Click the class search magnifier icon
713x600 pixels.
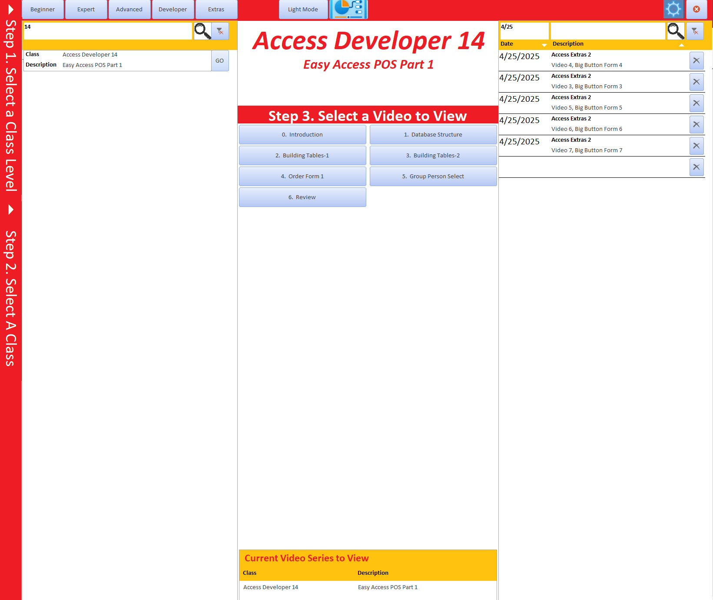[x=202, y=31]
